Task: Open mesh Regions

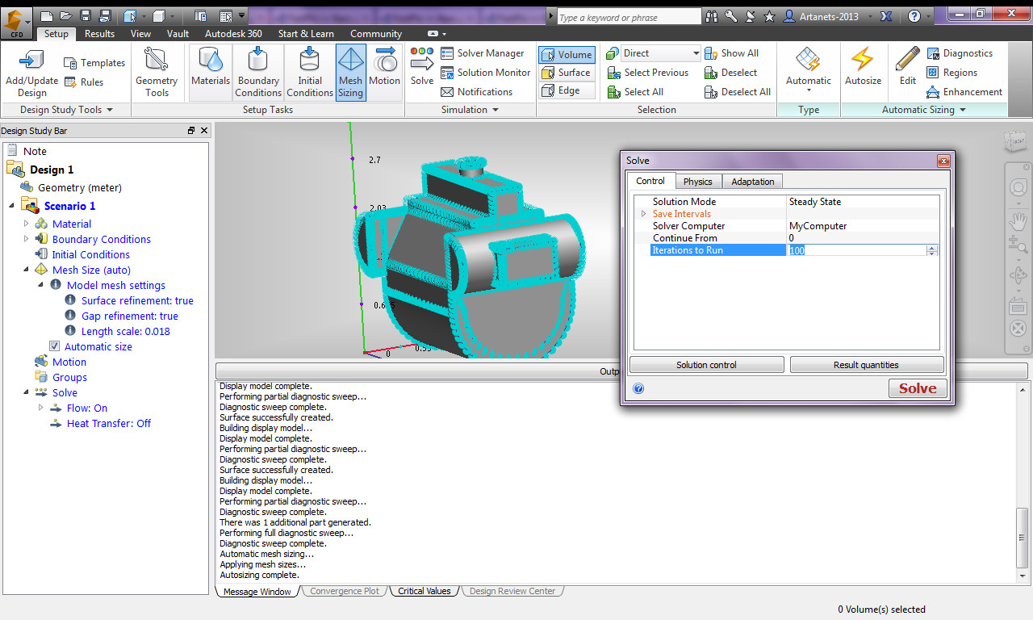Action: click(x=951, y=73)
